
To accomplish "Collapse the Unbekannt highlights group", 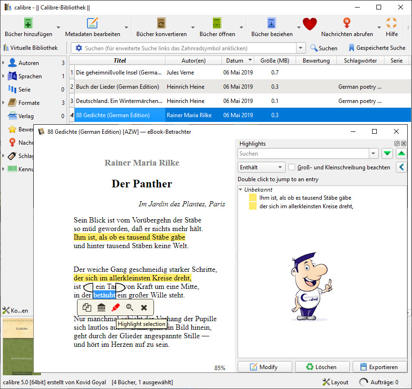I will tap(240, 190).
